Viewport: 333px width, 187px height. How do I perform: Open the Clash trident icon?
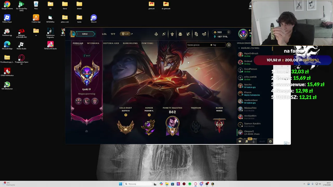(156, 34)
